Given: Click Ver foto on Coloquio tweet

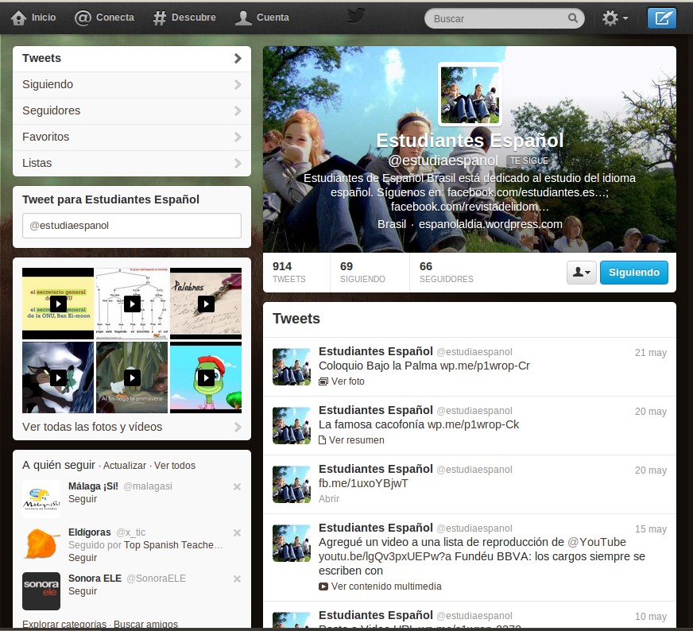Looking at the screenshot, I should pos(347,381).
